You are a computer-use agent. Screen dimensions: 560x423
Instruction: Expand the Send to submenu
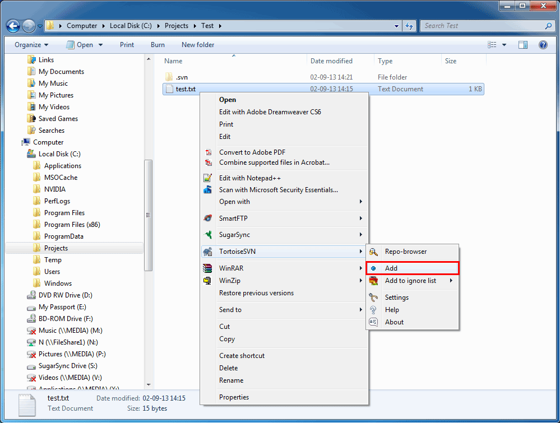(x=360, y=310)
